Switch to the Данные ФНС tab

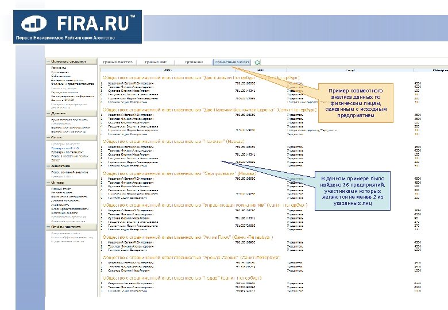[x=156, y=62]
